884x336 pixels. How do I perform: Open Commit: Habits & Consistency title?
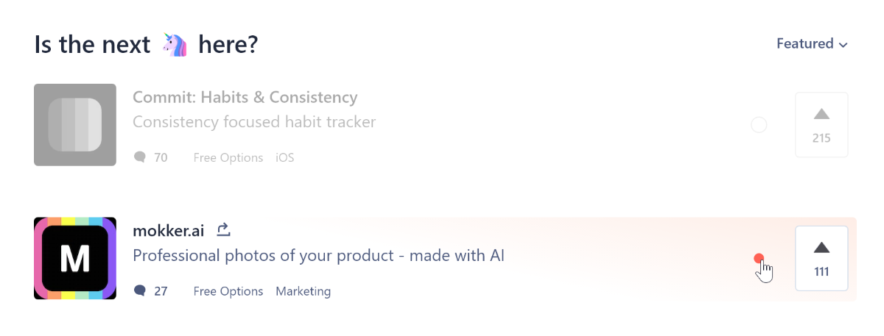[x=245, y=97]
